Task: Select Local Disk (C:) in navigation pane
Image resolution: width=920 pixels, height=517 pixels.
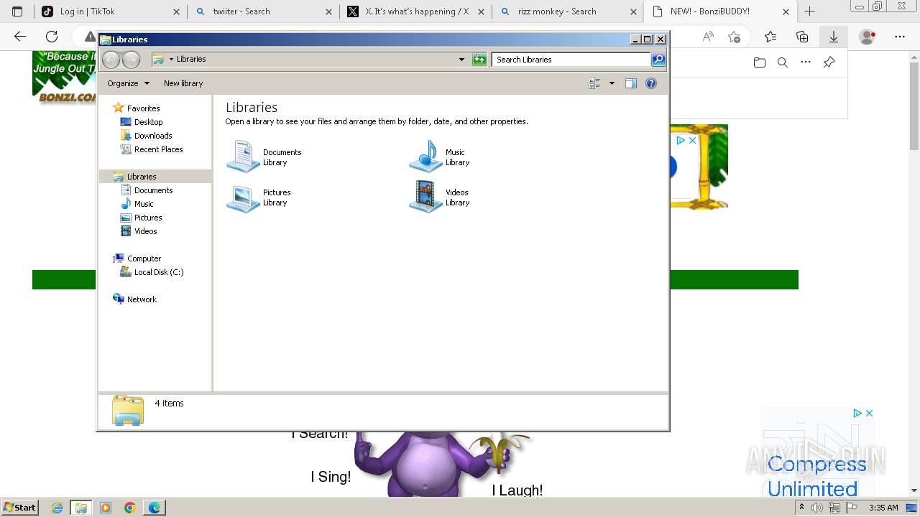Action: (x=158, y=272)
